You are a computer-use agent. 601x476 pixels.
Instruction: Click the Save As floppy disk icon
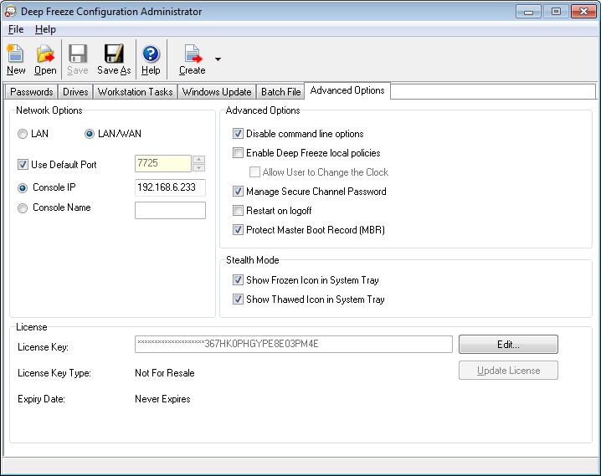(x=113, y=54)
